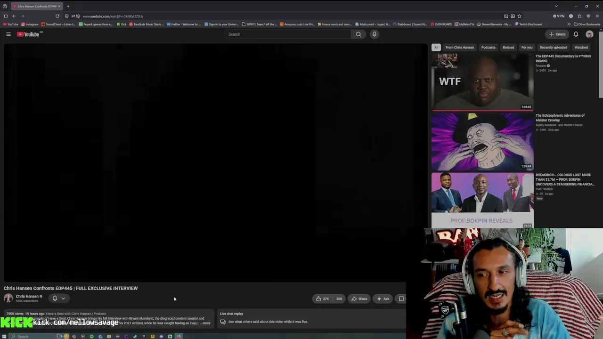The width and height of the screenshot is (603, 339).
Task: Select the Watched filter chip
Action: click(x=581, y=47)
